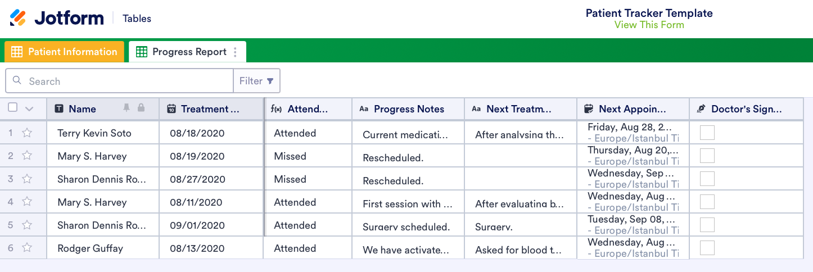Check Doctor's Signature box in row 4
The height and width of the screenshot is (272, 813).
707,202
